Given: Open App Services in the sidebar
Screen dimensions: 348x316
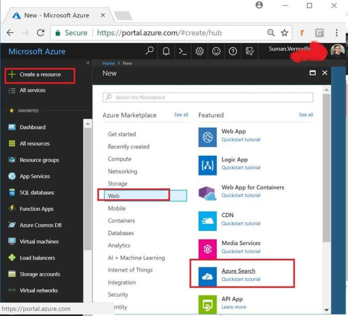Looking at the screenshot, I should coord(35,176).
